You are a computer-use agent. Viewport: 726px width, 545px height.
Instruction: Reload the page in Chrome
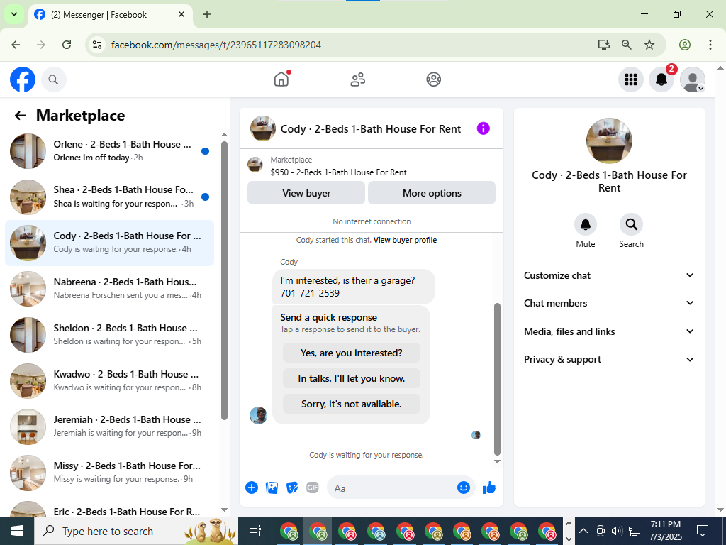click(67, 45)
